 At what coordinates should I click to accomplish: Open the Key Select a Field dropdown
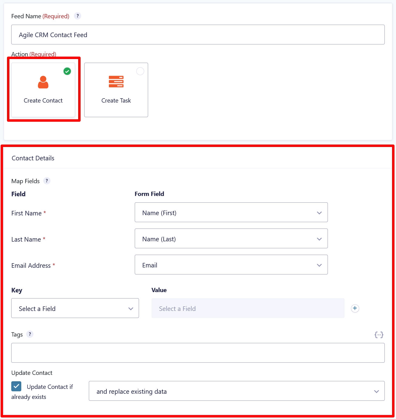[75, 308]
